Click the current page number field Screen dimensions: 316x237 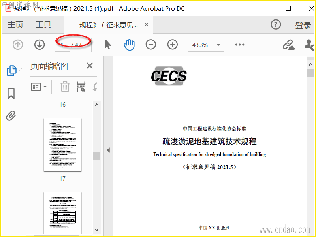point(62,45)
